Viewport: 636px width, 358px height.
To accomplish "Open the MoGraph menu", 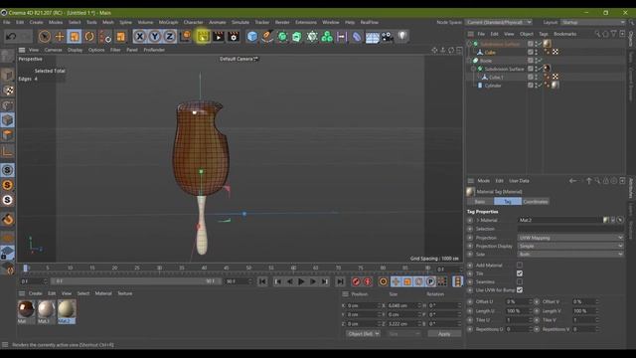I will pos(168,22).
